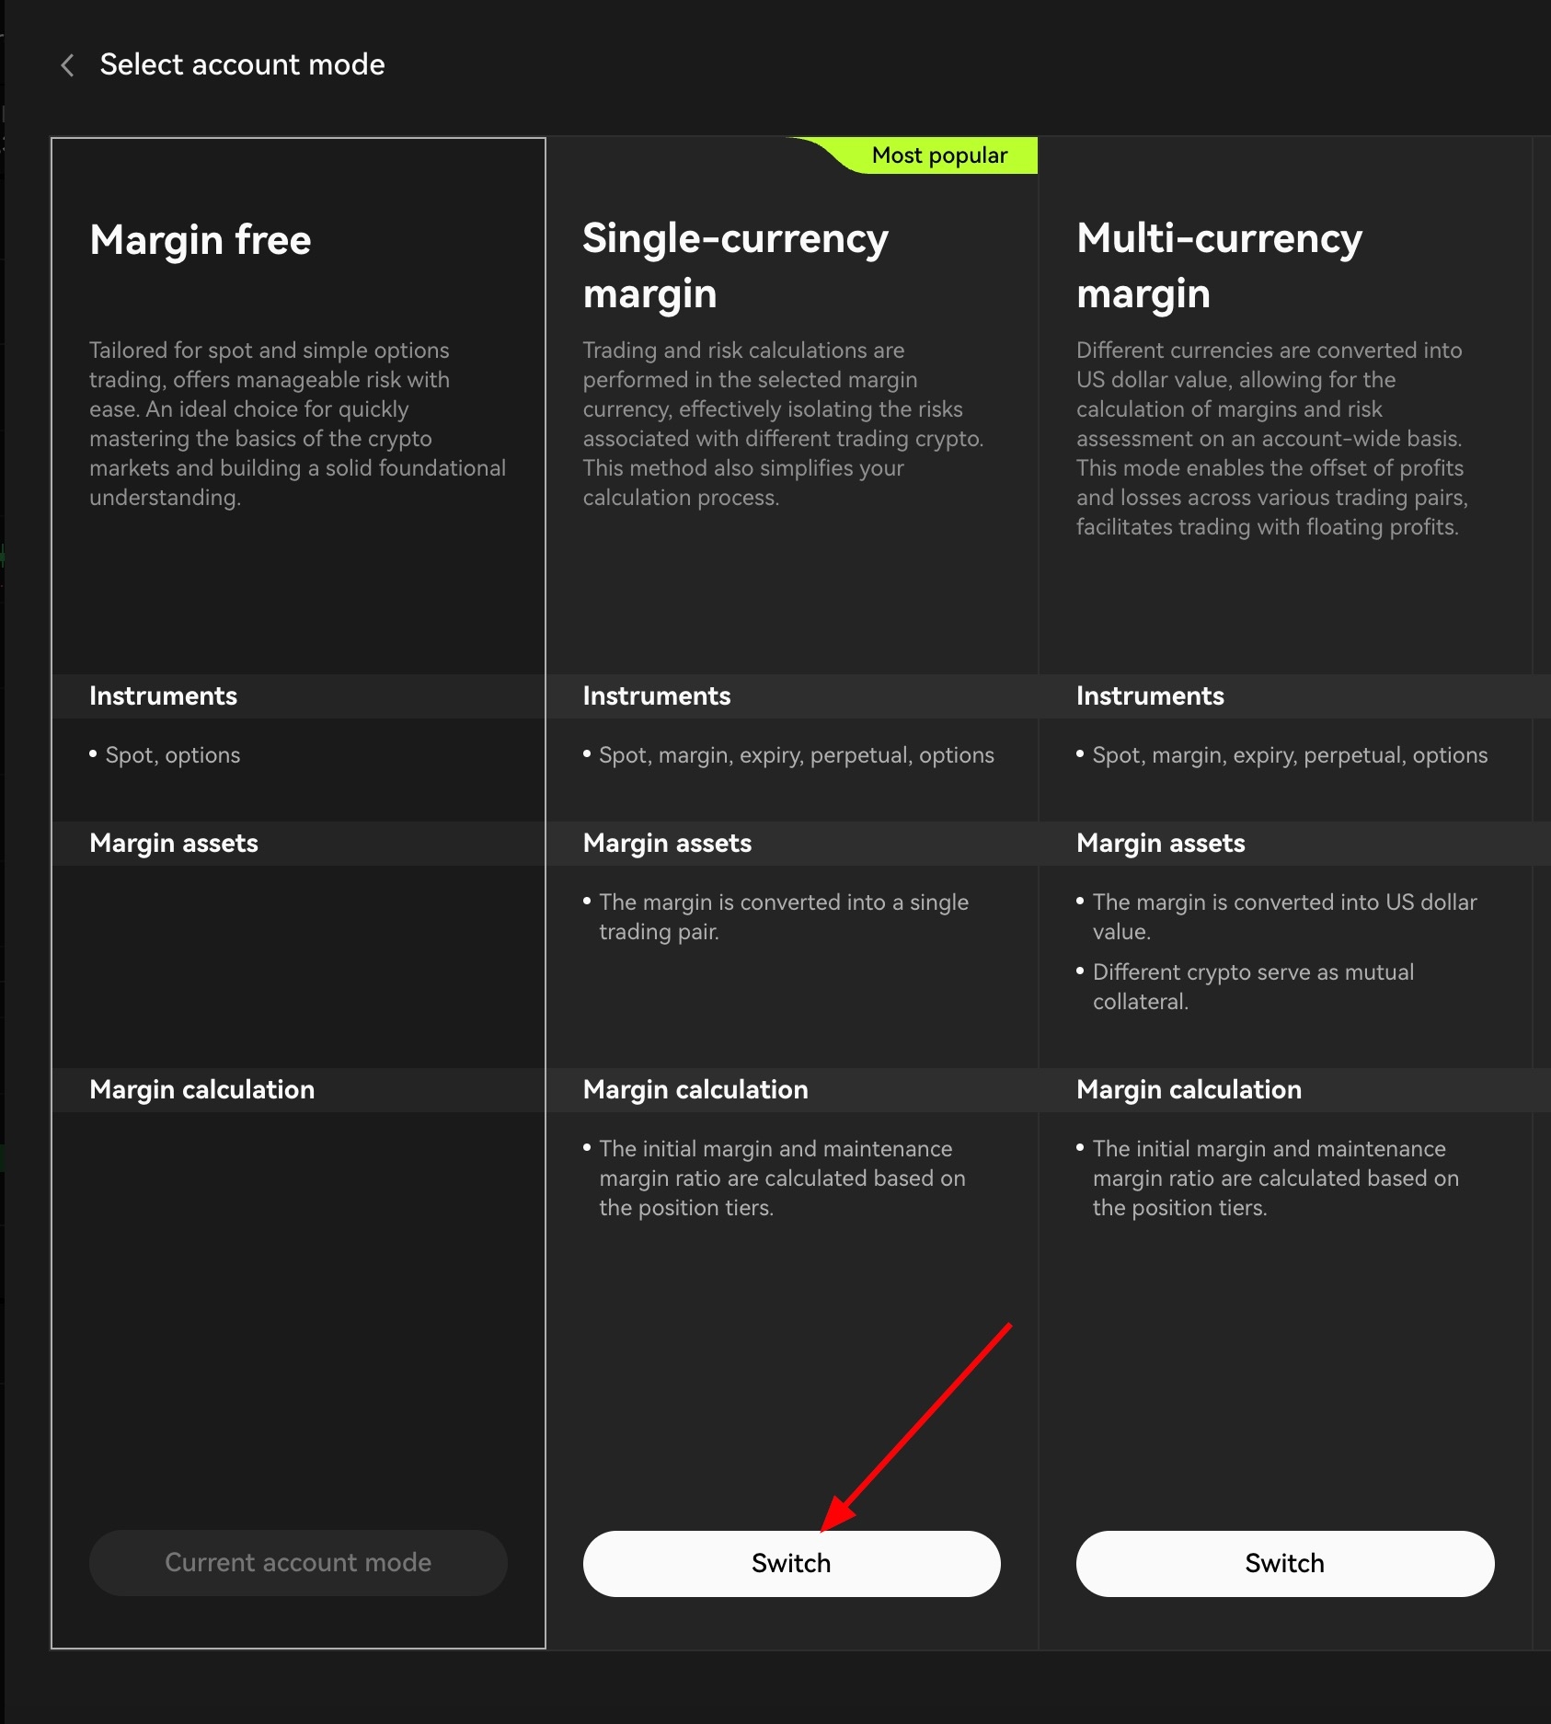Click Margin assets header under Multi-currency margin

click(x=1160, y=844)
